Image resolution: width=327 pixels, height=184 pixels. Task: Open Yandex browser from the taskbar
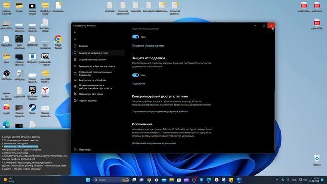(216, 180)
